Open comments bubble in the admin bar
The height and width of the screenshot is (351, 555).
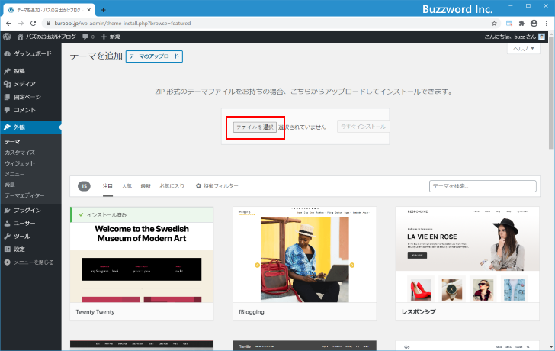coord(88,37)
